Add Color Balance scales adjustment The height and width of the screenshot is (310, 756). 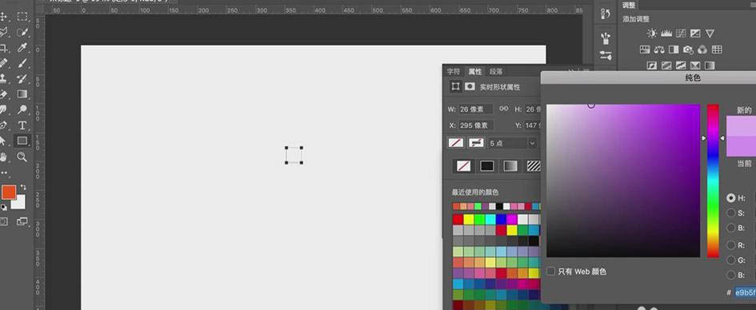(659, 49)
